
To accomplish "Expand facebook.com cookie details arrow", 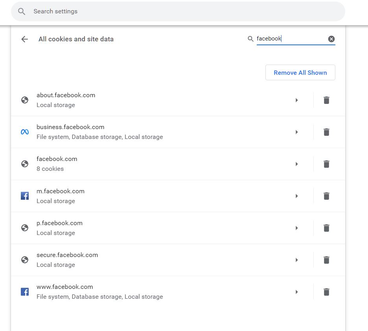I will (297, 164).
